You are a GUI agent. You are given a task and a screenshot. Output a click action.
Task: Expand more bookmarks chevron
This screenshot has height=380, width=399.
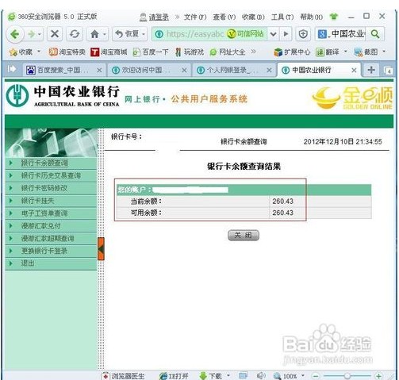coord(253,52)
